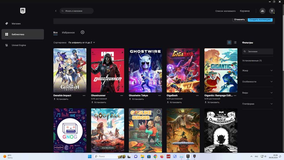Toggle favorite heart on Godlike Burger
This screenshot has width=284, height=160.
click(x=159, y=112)
